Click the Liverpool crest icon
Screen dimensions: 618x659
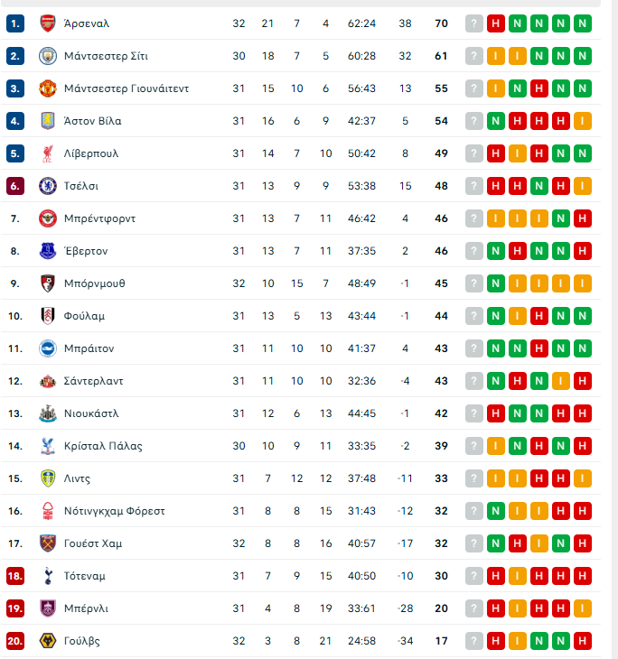click(48, 153)
